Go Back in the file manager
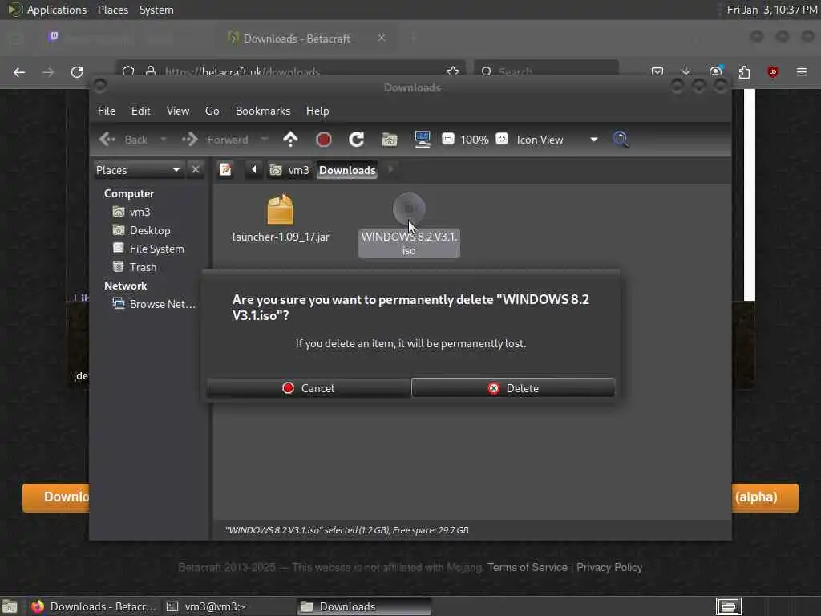The width and height of the screenshot is (821, 616). coord(123,140)
